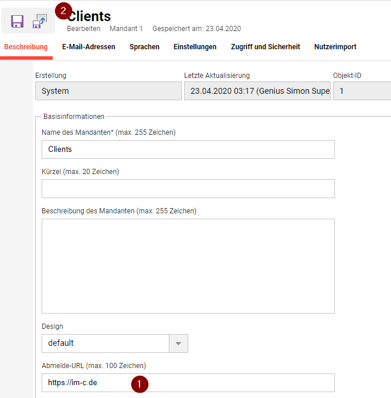The image size is (391, 398).
Task: Click the Erstellung field showing System
Action: pyautogui.click(x=108, y=91)
